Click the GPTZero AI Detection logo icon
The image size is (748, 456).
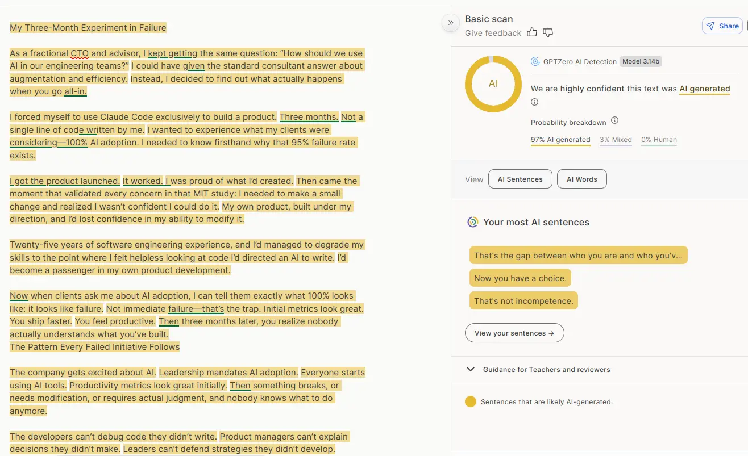click(535, 61)
